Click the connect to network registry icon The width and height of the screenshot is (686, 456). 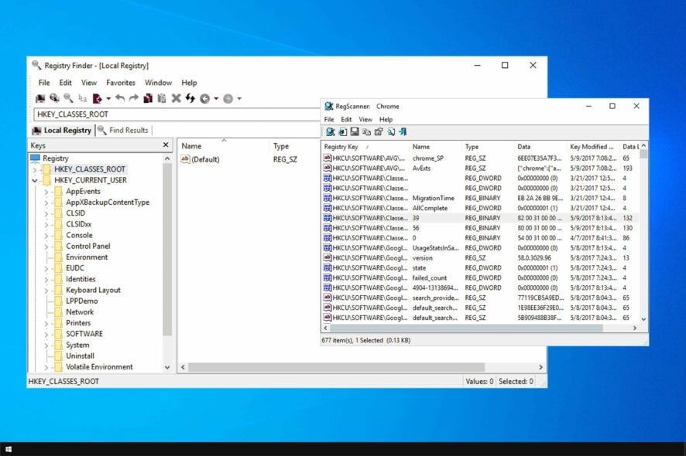coord(54,99)
